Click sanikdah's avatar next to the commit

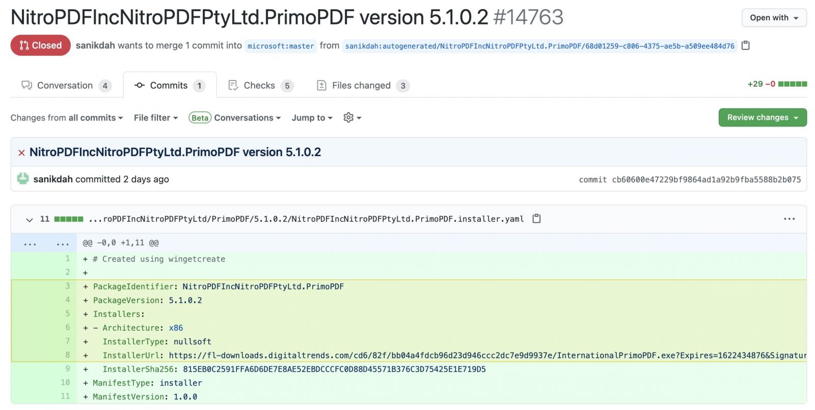23,179
